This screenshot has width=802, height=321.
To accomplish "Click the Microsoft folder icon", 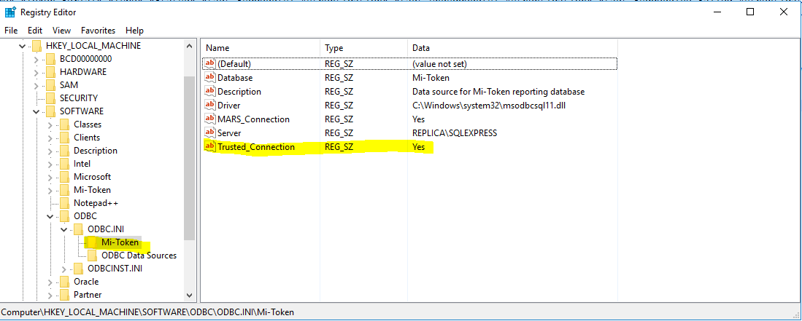I will [64, 177].
